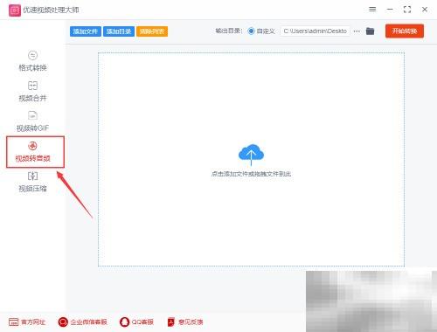The image size is (437, 332).
Task: Click the 点击添加文件 drop area text
Action: (x=251, y=174)
